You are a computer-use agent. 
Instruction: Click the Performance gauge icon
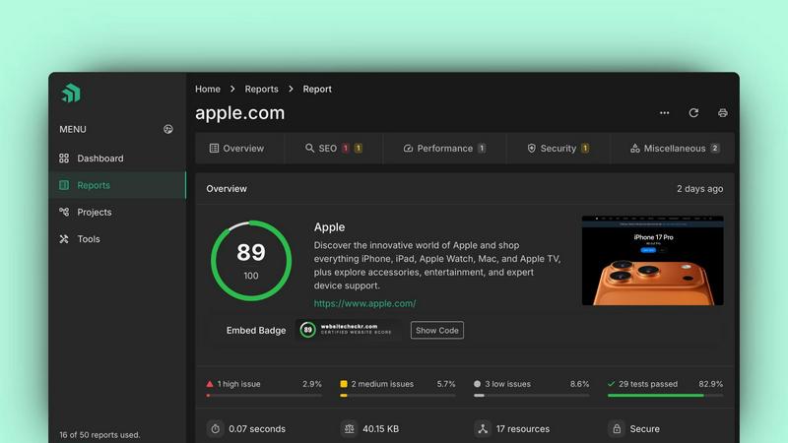(408, 149)
